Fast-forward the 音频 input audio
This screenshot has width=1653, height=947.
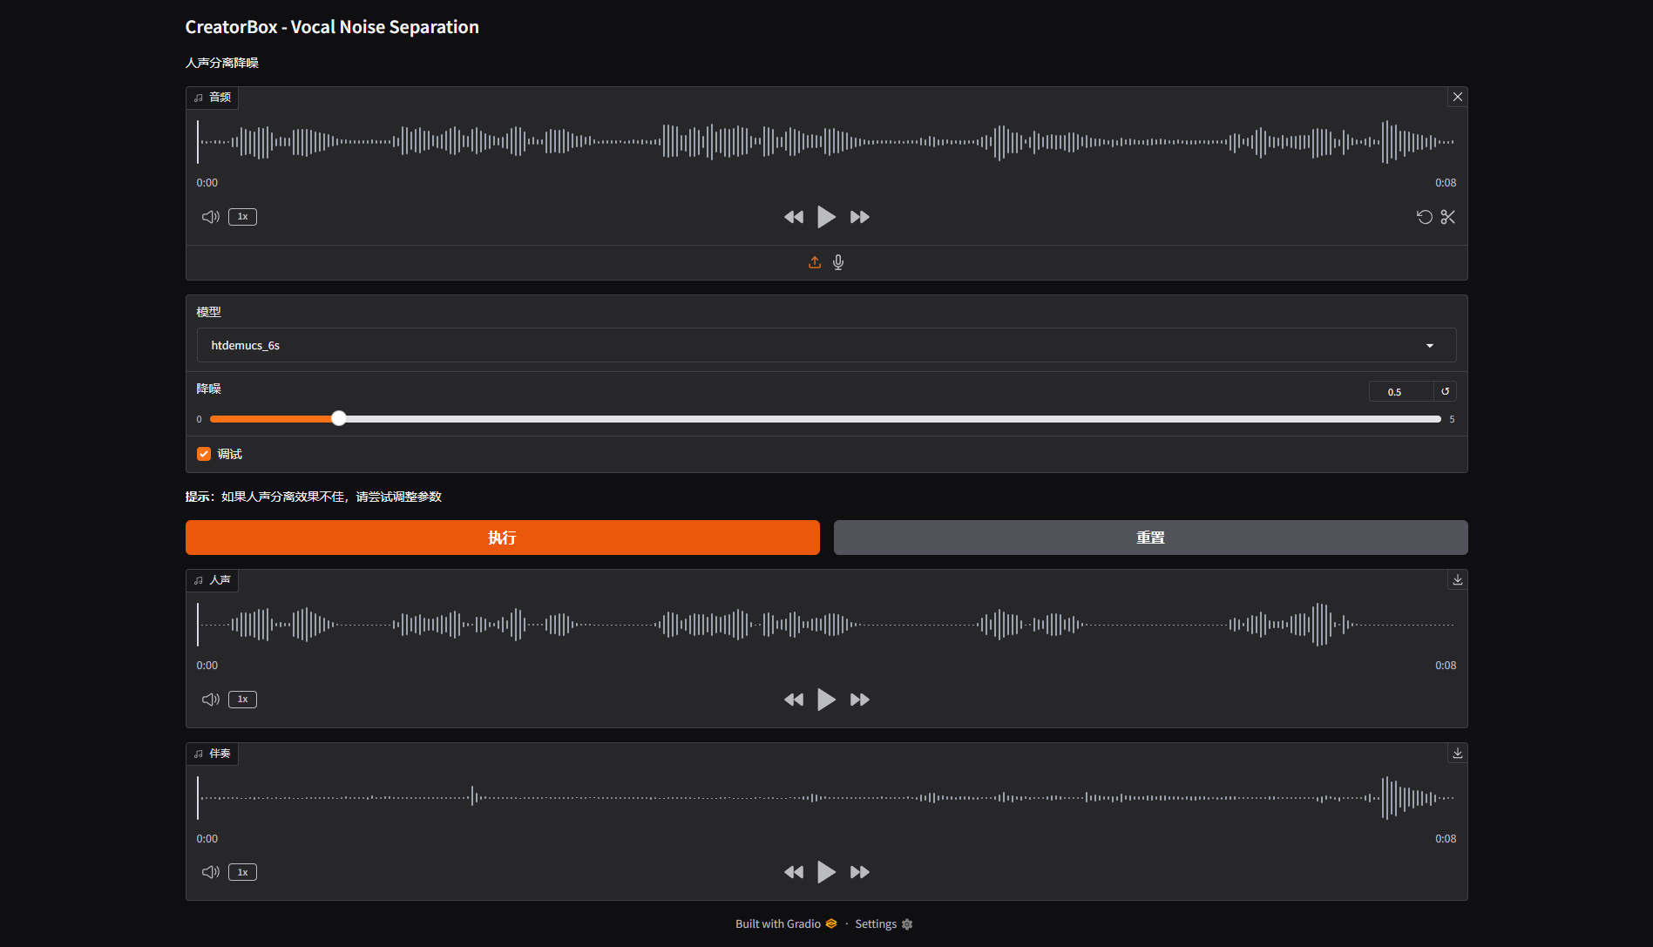(x=860, y=217)
